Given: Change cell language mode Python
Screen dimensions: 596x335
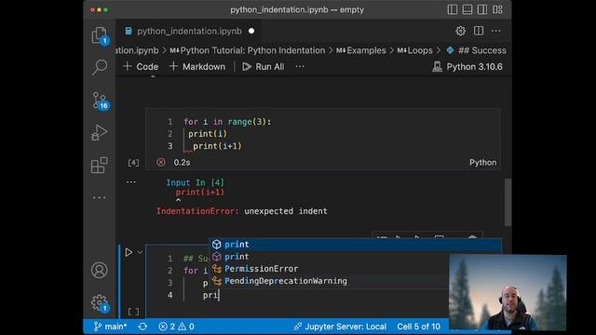Looking at the screenshot, I should (482, 163).
